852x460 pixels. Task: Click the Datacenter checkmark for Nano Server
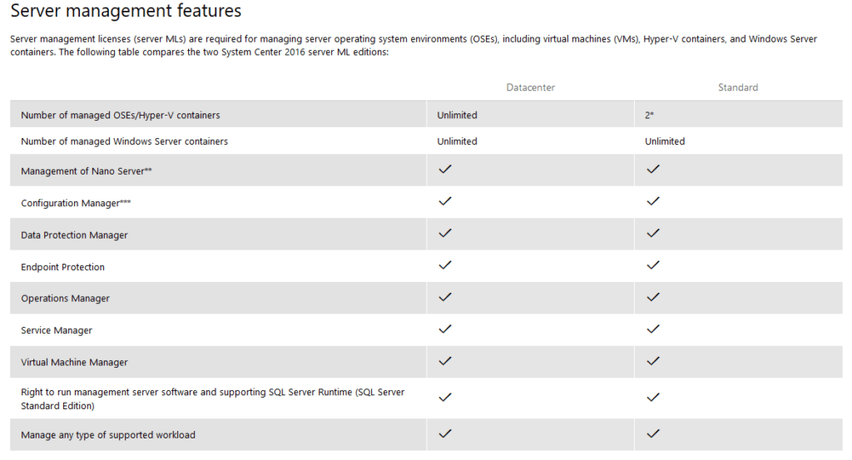coord(445,169)
